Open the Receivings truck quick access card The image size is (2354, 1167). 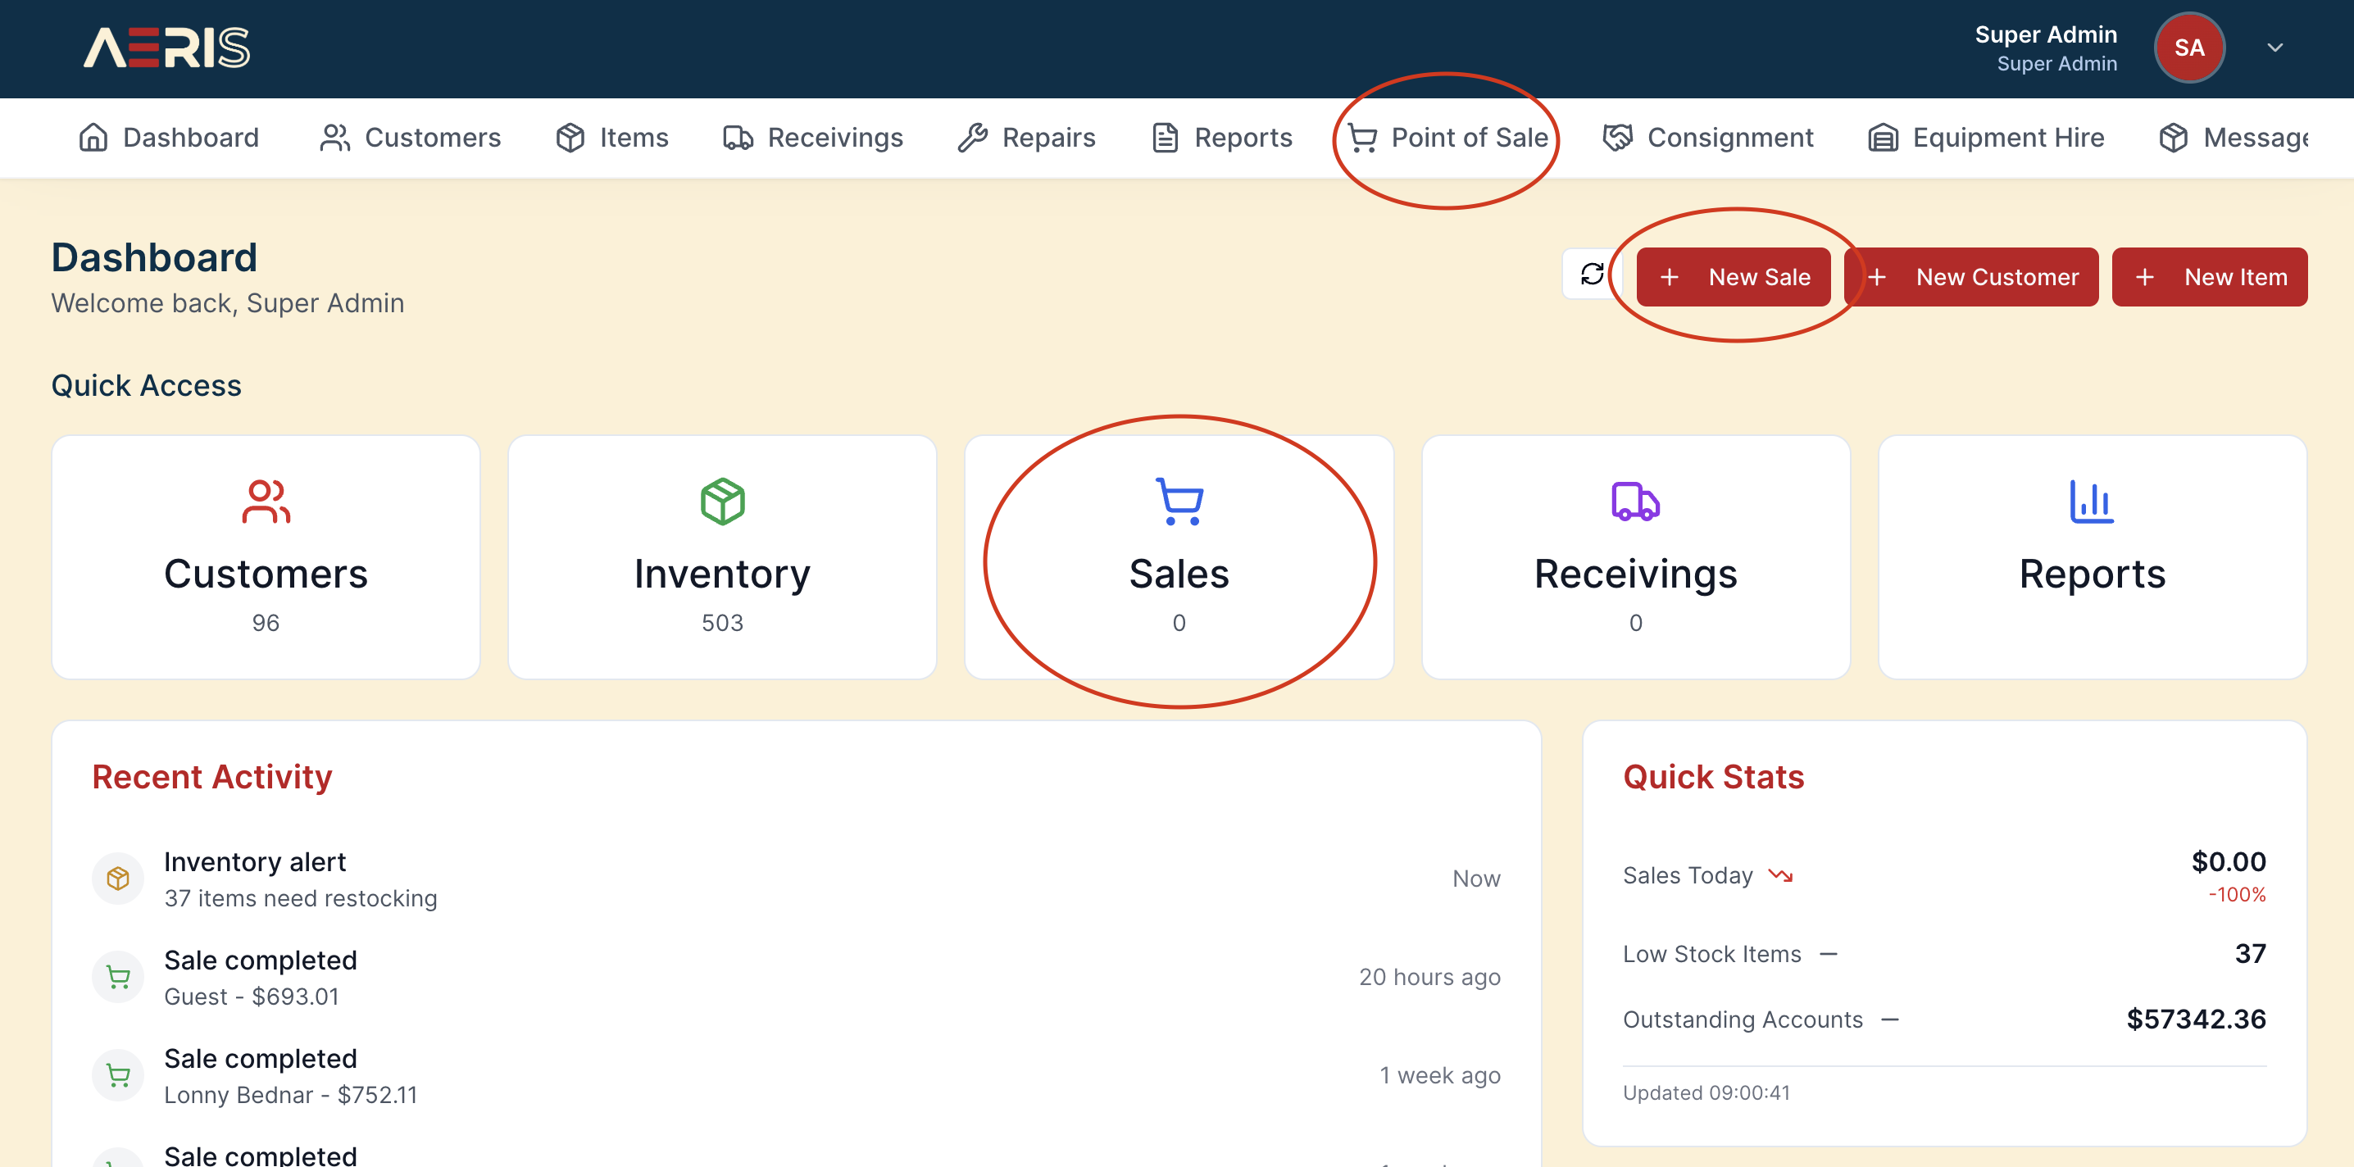[1635, 556]
